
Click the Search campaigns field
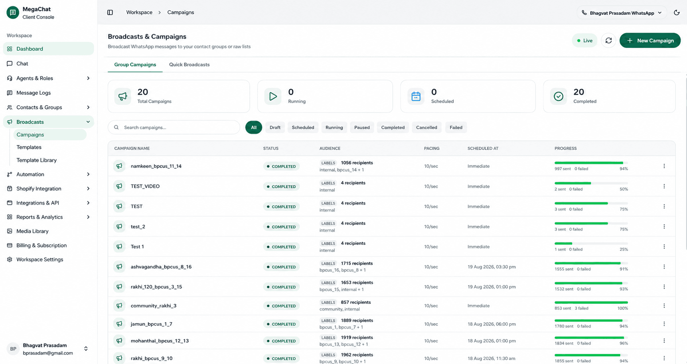click(174, 128)
